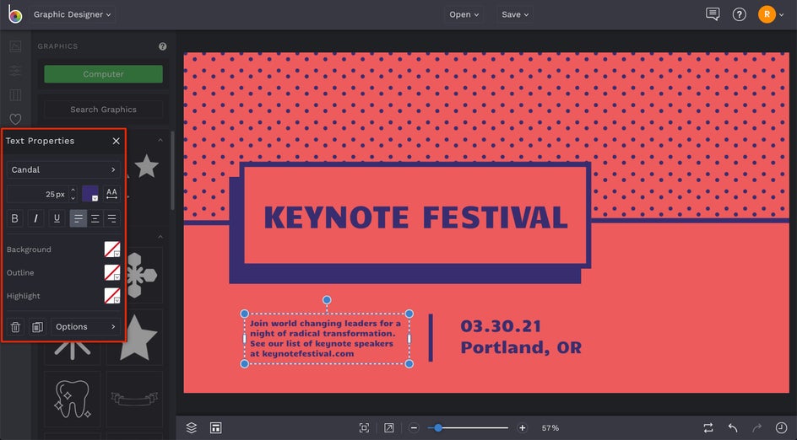Open the feedback chat icon
The width and height of the screenshot is (797, 440).
coord(713,14)
